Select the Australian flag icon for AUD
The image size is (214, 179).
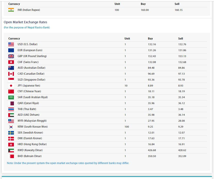tap(11, 68)
